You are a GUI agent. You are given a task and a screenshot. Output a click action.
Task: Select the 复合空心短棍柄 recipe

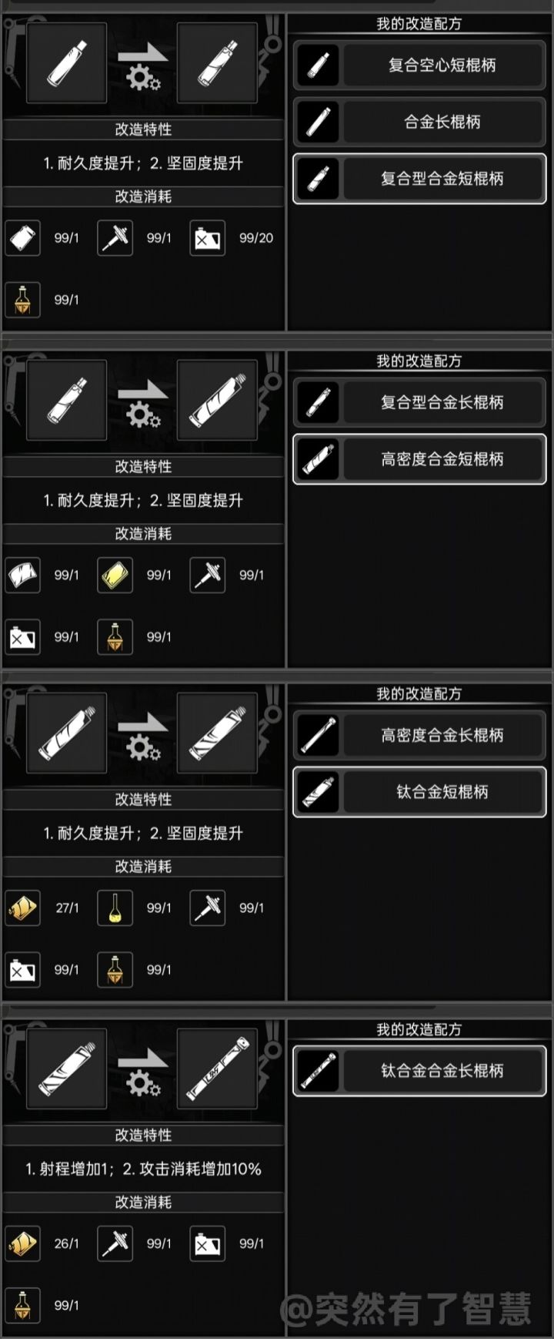coord(419,65)
